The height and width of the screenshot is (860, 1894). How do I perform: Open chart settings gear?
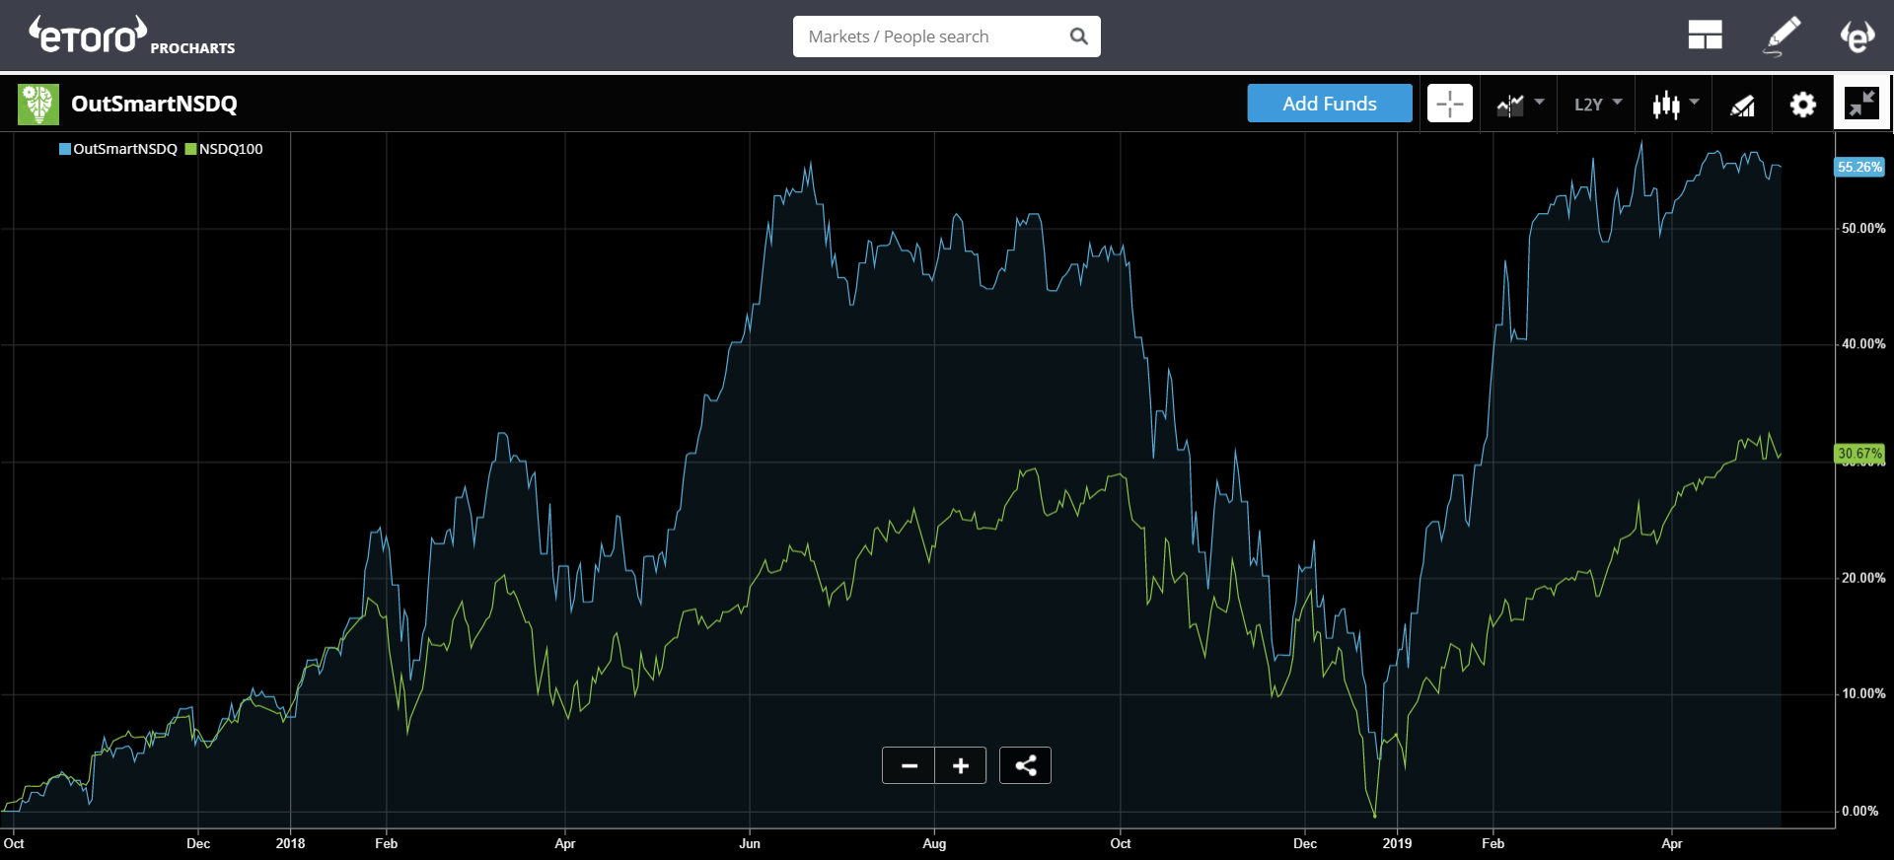(1802, 105)
